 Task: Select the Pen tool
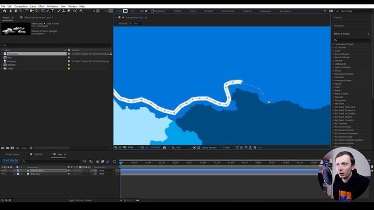pyautogui.click(x=48, y=11)
